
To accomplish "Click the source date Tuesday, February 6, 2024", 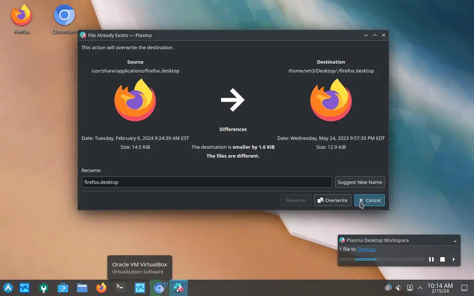I will pyautogui.click(x=135, y=138).
